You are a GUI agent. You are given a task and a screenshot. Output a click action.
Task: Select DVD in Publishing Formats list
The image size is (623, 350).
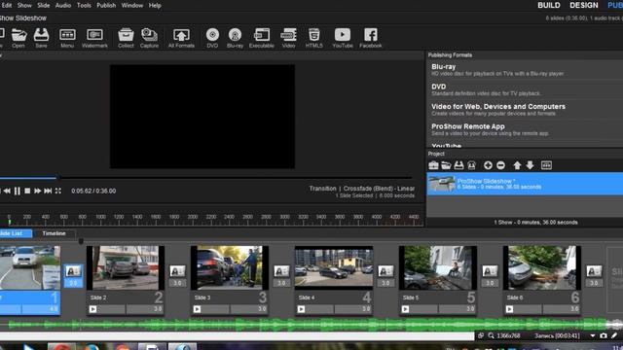[525, 89]
